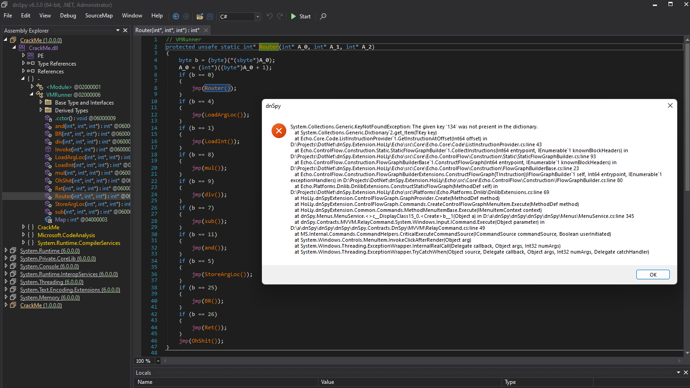Switch to the Router tab
The width and height of the screenshot is (690, 388).
[x=167, y=30]
